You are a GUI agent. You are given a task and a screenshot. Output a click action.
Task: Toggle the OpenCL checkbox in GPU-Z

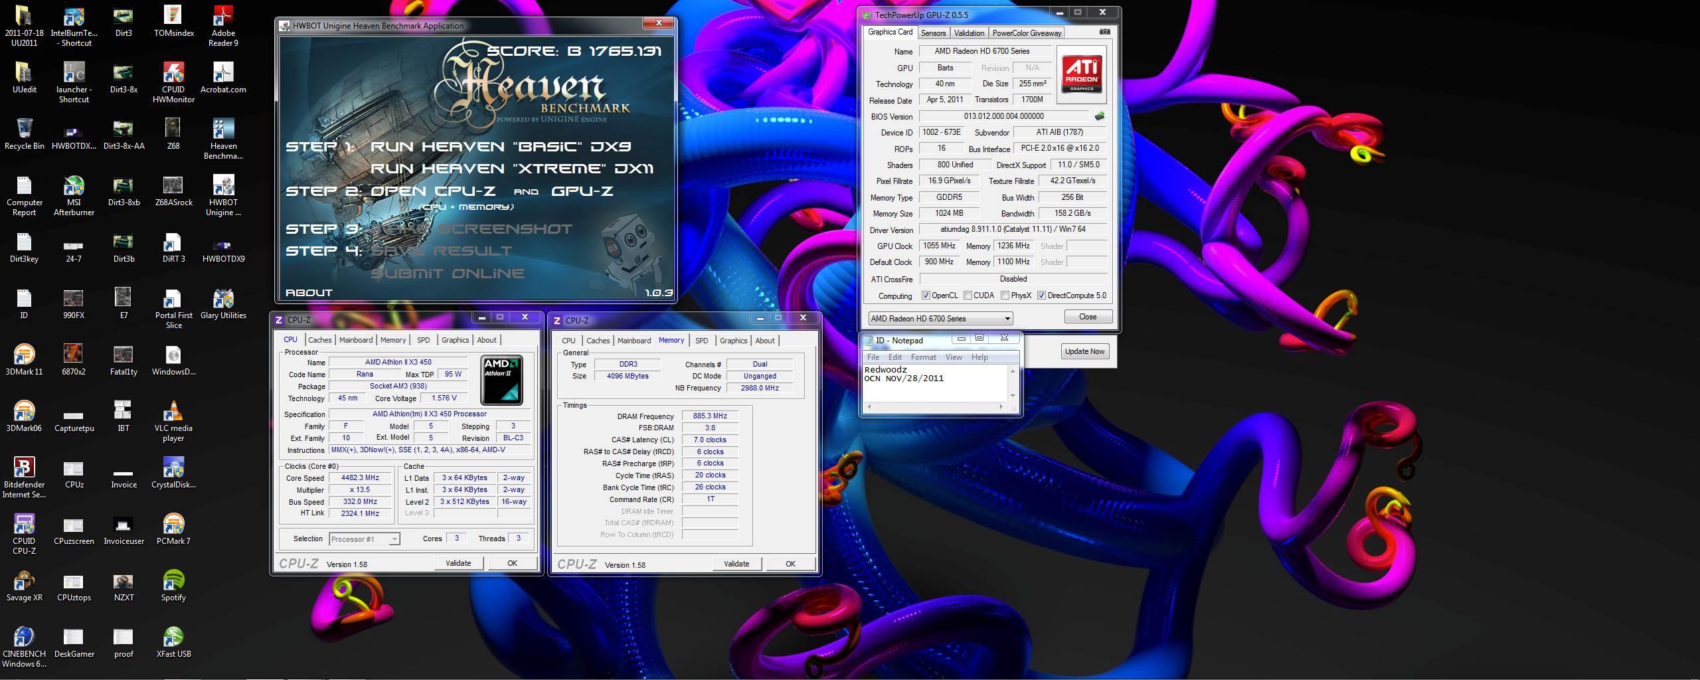coord(926,296)
